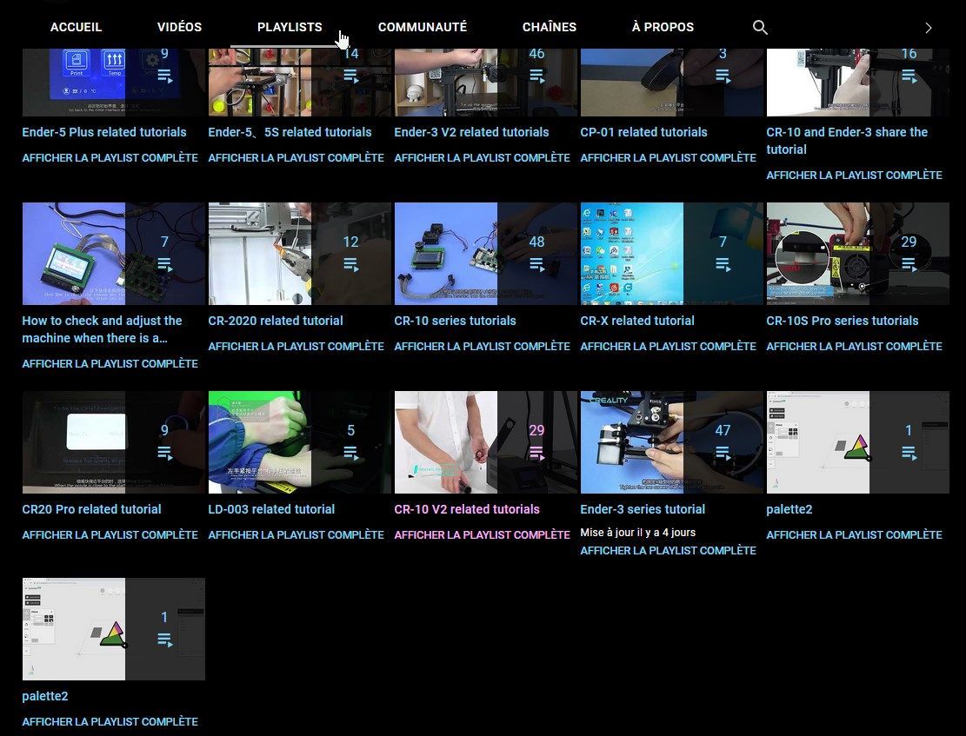966x736 pixels.
Task: Click playlist icon on CR-2020 thumbnail
Action: pyautogui.click(x=350, y=265)
